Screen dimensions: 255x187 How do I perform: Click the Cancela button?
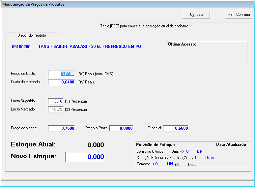(196, 15)
